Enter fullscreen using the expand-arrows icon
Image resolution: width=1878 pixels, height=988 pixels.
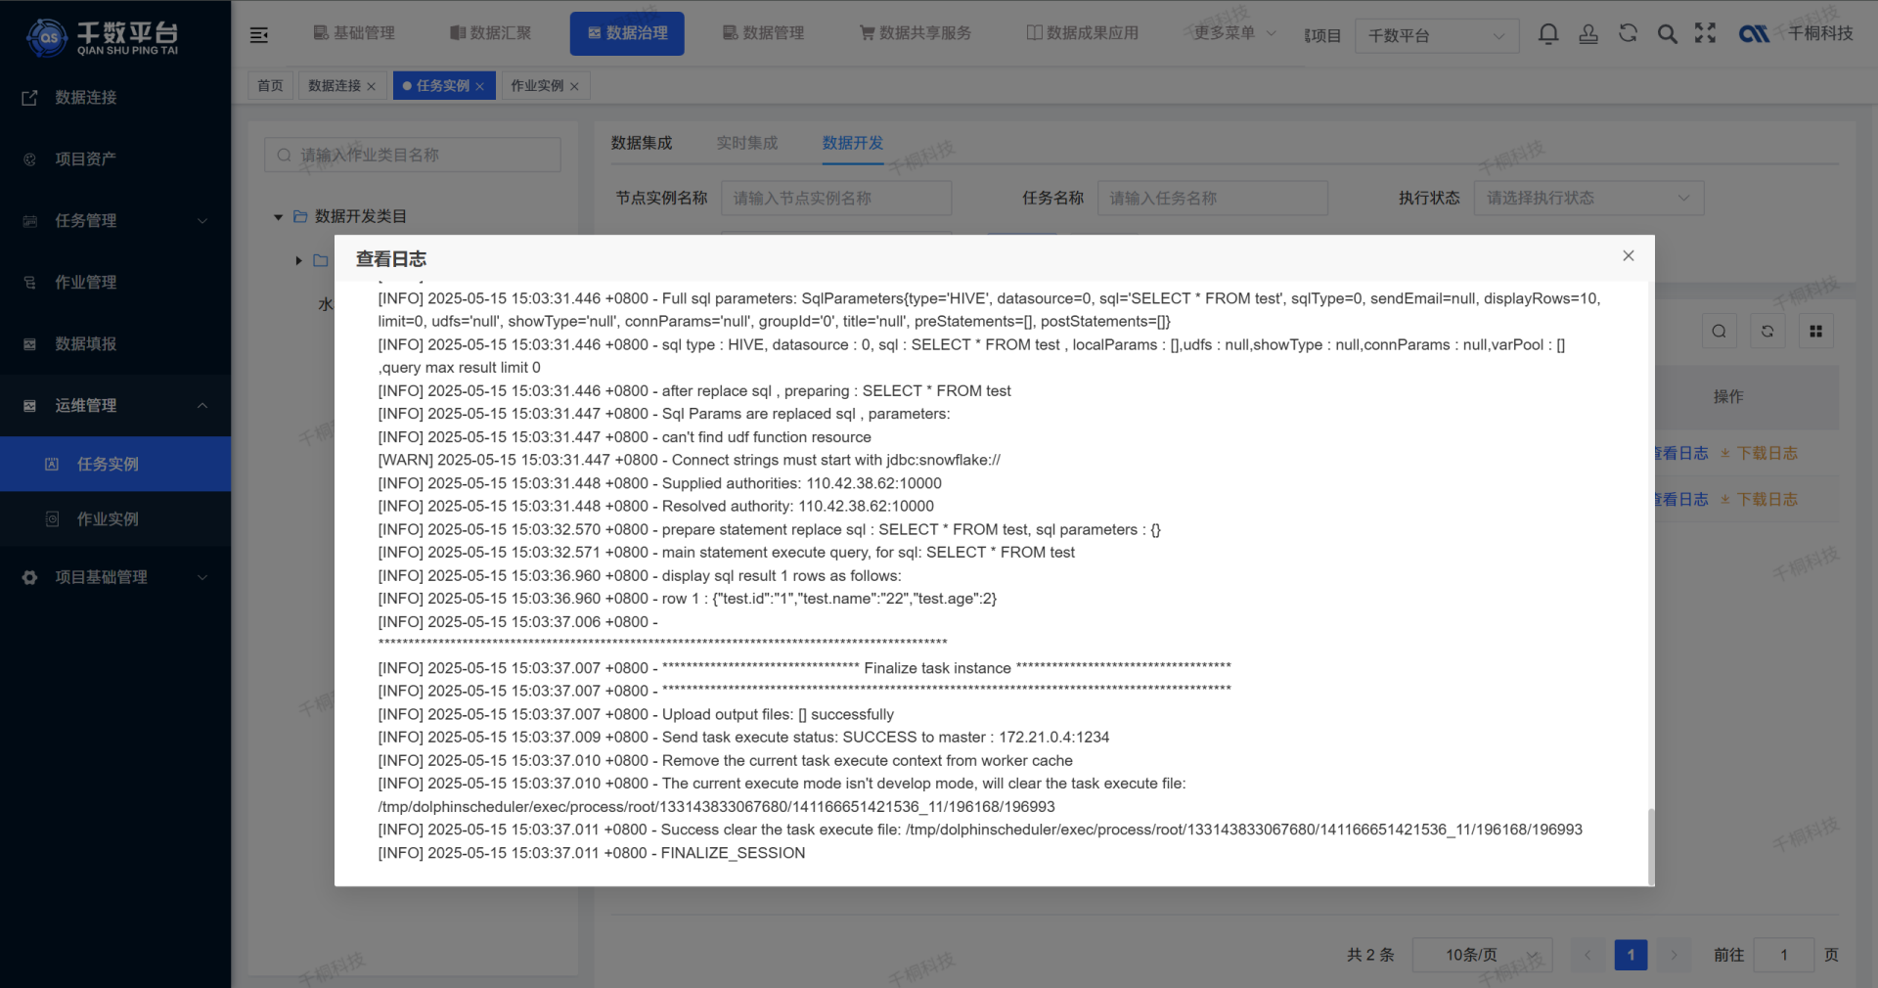click(x=1705, y=33)
